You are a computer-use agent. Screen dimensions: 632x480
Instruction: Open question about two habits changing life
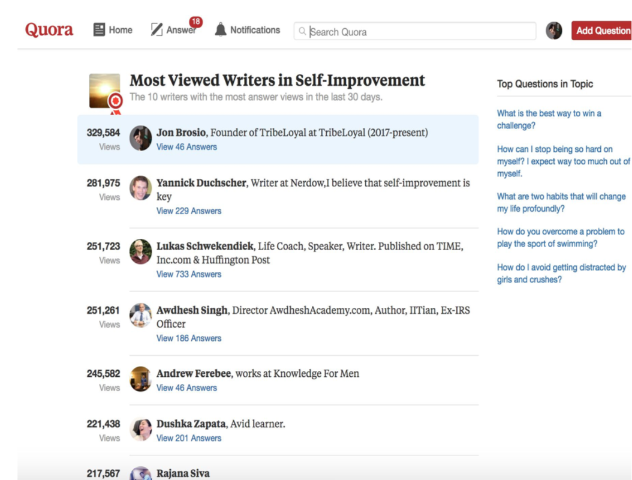pos(561,202)
